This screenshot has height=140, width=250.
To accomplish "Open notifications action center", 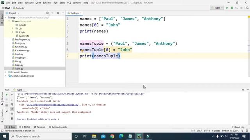I will (x=244, y=136).
